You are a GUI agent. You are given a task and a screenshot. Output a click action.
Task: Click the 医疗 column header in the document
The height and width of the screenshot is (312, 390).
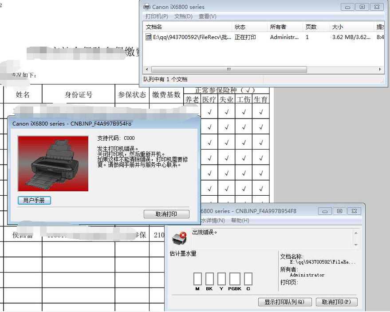pyautogui.click(x=209, y=99)
